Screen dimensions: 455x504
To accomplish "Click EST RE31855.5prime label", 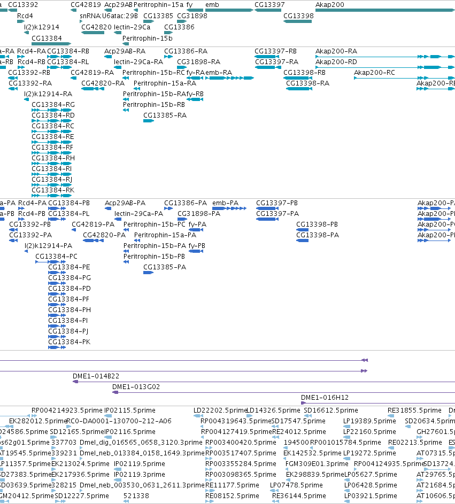I will 414,410.
